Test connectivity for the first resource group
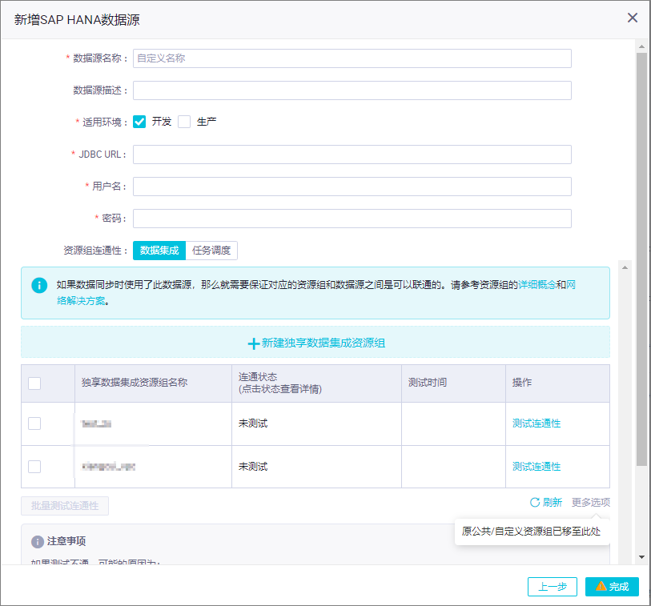This screenshot has width=651, height=606. pos(536,423)
